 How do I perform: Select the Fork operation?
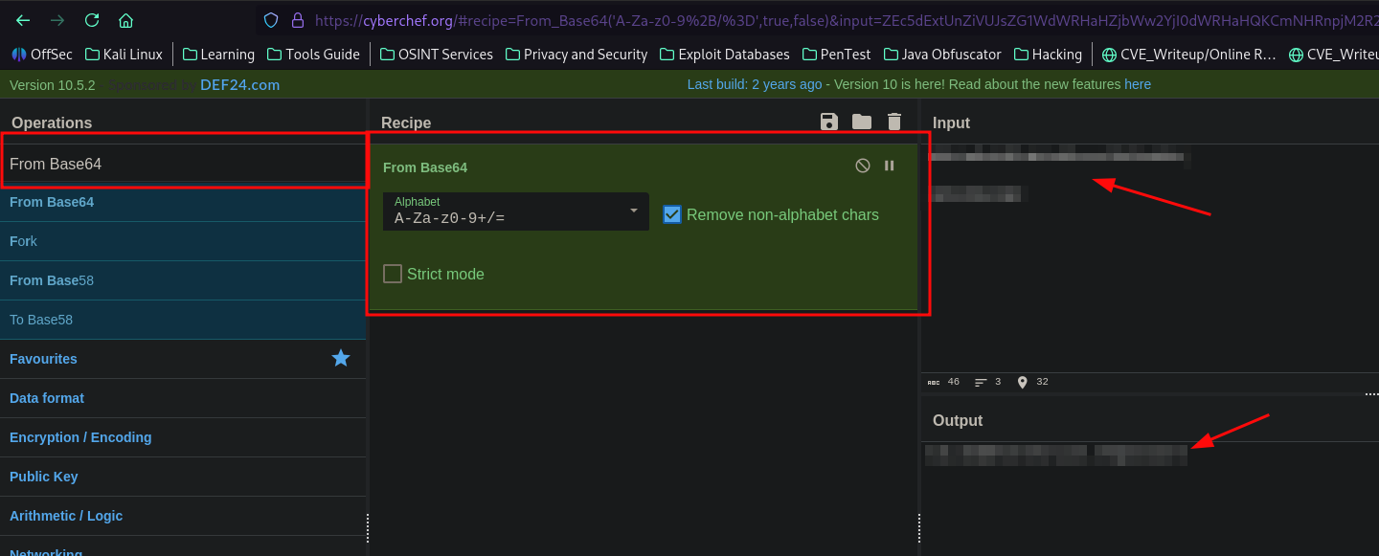(24, 241)
